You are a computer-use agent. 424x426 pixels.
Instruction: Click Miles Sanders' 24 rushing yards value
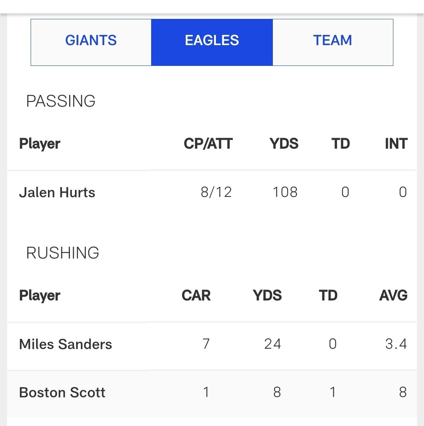272,344
